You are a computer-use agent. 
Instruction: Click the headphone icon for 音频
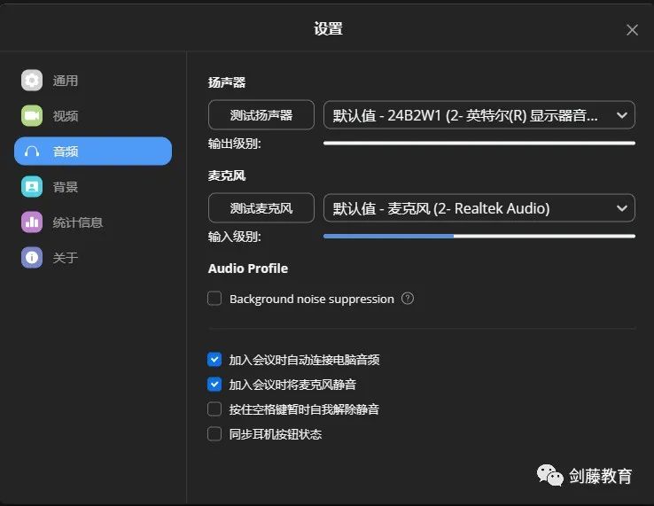tap(32, 151)
